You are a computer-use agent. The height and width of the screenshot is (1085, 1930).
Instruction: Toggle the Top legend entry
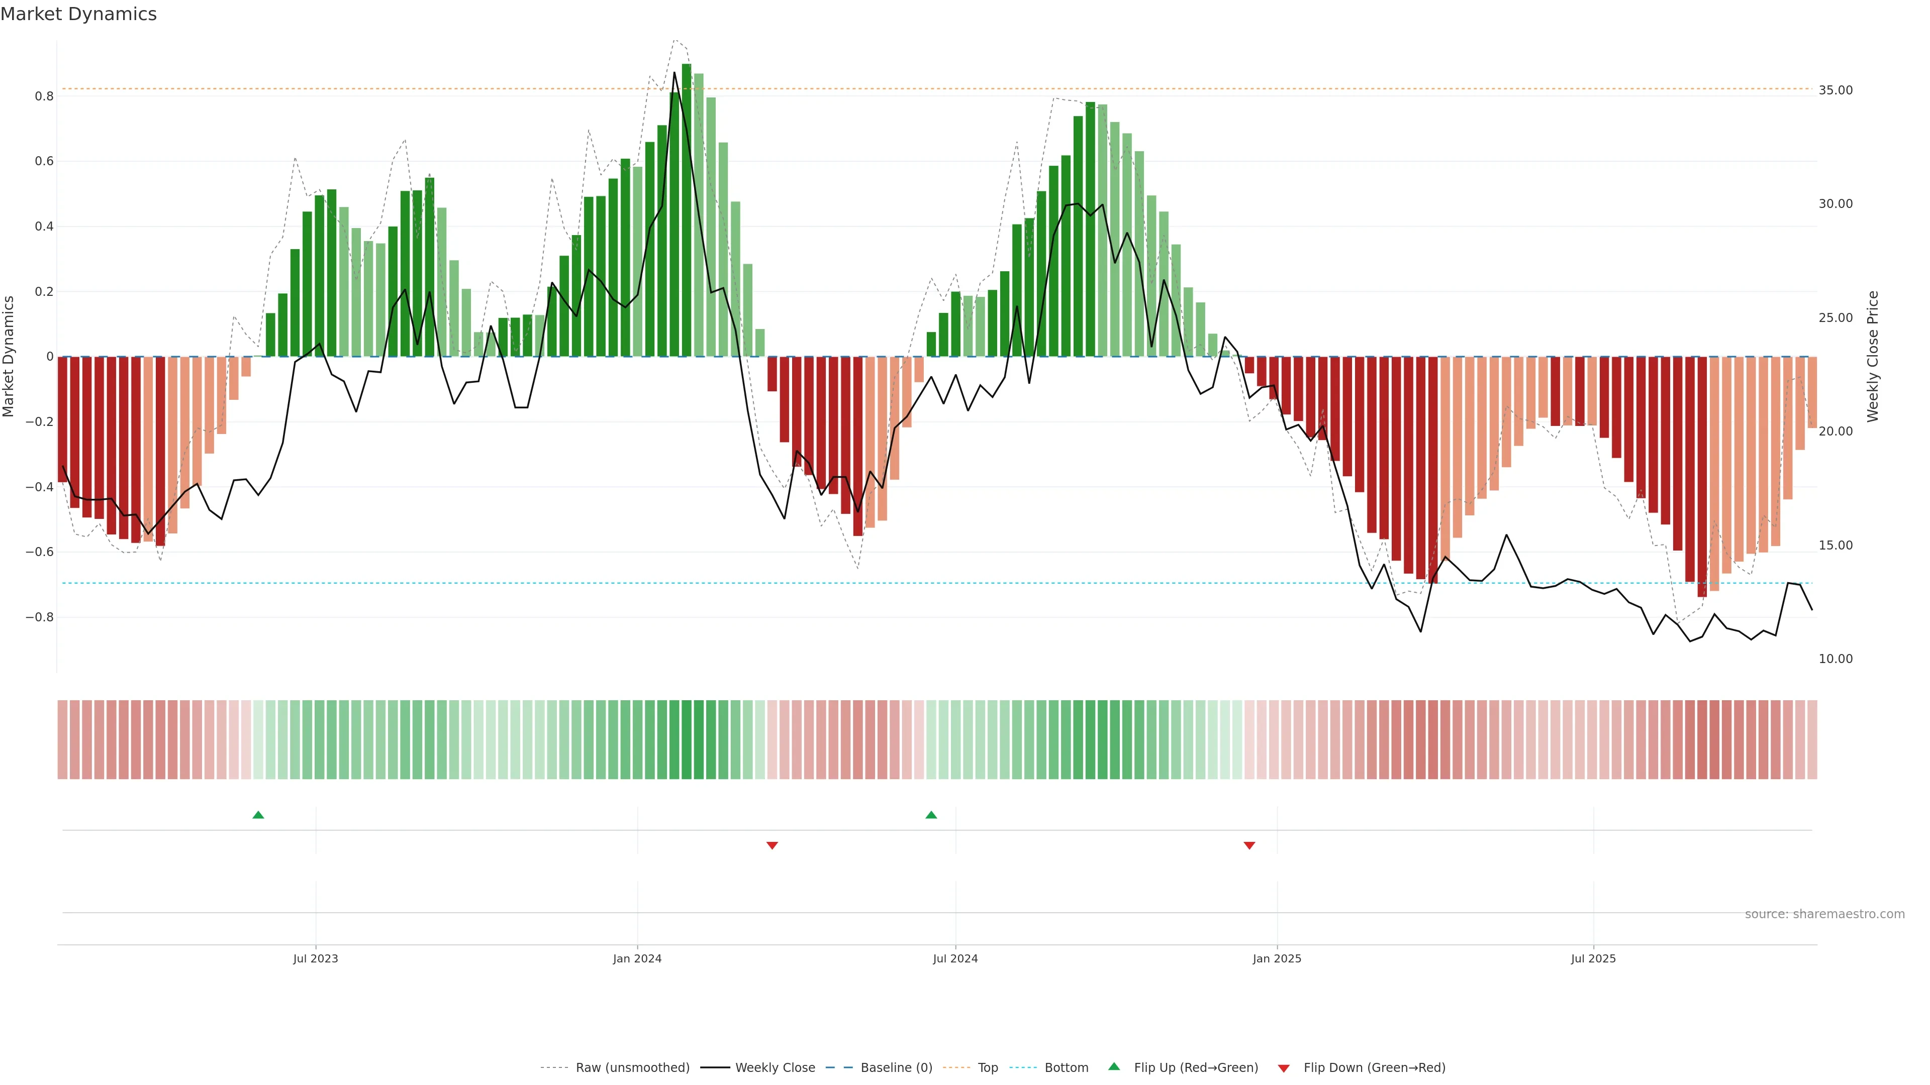point(988,1068)
